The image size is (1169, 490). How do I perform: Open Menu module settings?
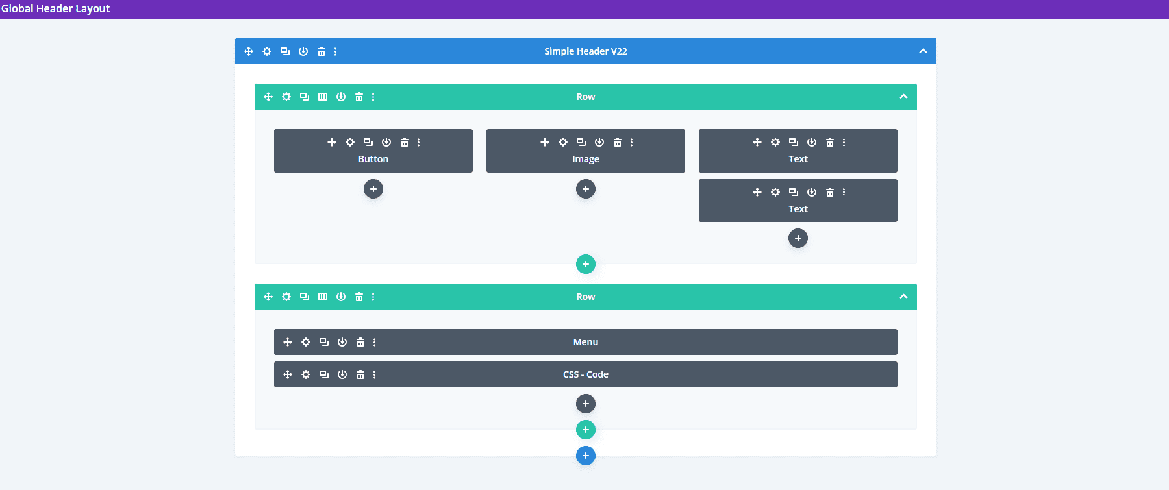coord(306,342)
